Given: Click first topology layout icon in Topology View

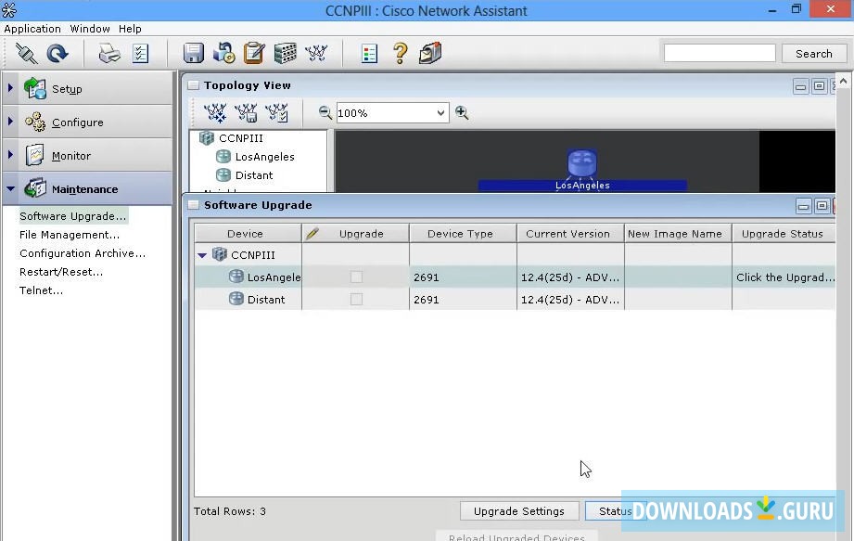Looking at the screenshot, I should [215, 113].
